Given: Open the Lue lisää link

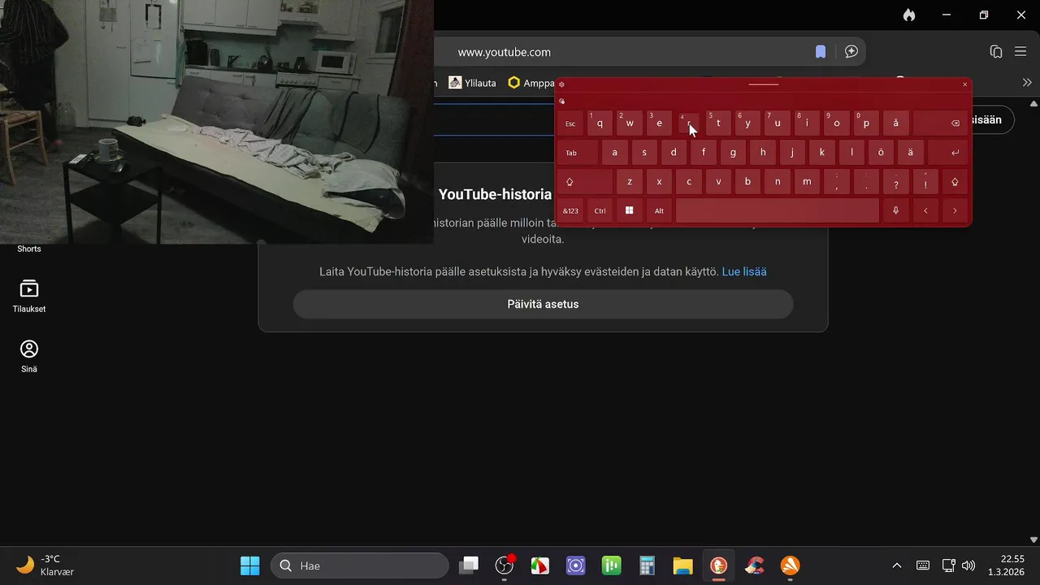Looking at the screenshot, I should coord(744,271).
